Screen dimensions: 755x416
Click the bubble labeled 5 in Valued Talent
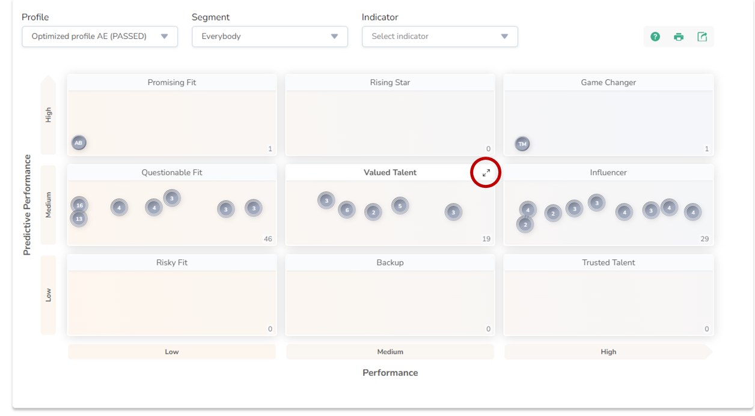tap(400, 206)
